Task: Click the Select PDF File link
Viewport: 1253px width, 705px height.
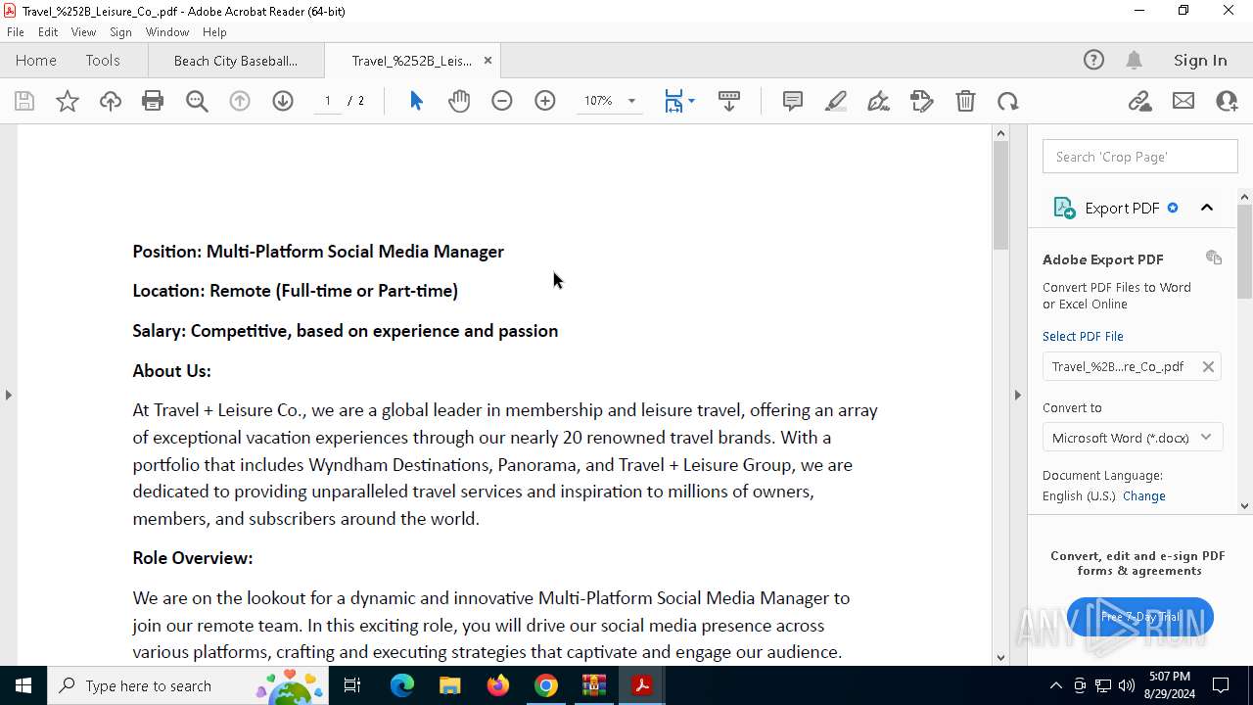Action: click(x=1083, y=336)
